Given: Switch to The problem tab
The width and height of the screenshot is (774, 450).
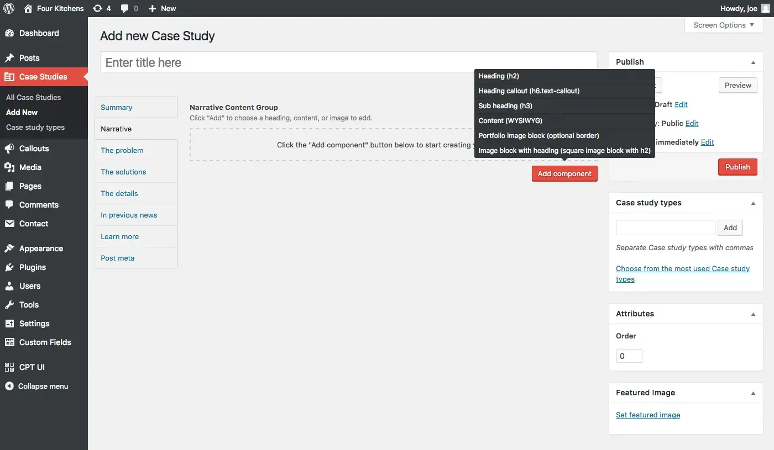Looking at the screenshot, I should tap(122, 150).
